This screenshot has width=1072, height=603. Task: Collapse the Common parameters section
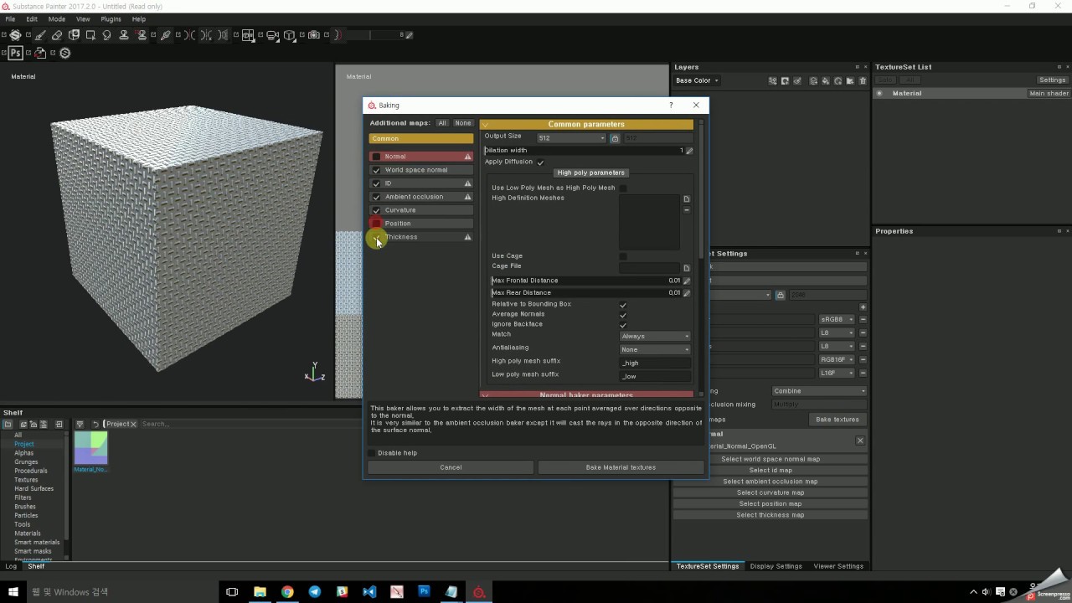(x=586, y=124)
